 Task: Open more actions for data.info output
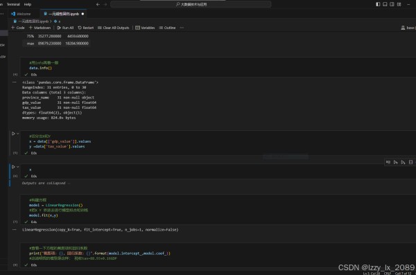pos(15,82)
